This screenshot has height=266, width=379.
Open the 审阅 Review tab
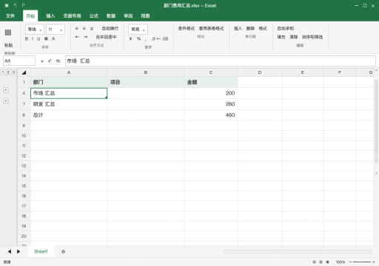click(128, 16)
